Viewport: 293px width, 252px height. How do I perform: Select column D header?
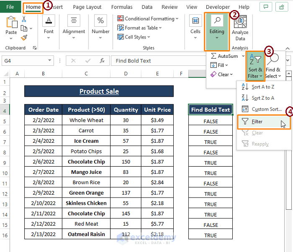tap(126, 74)
